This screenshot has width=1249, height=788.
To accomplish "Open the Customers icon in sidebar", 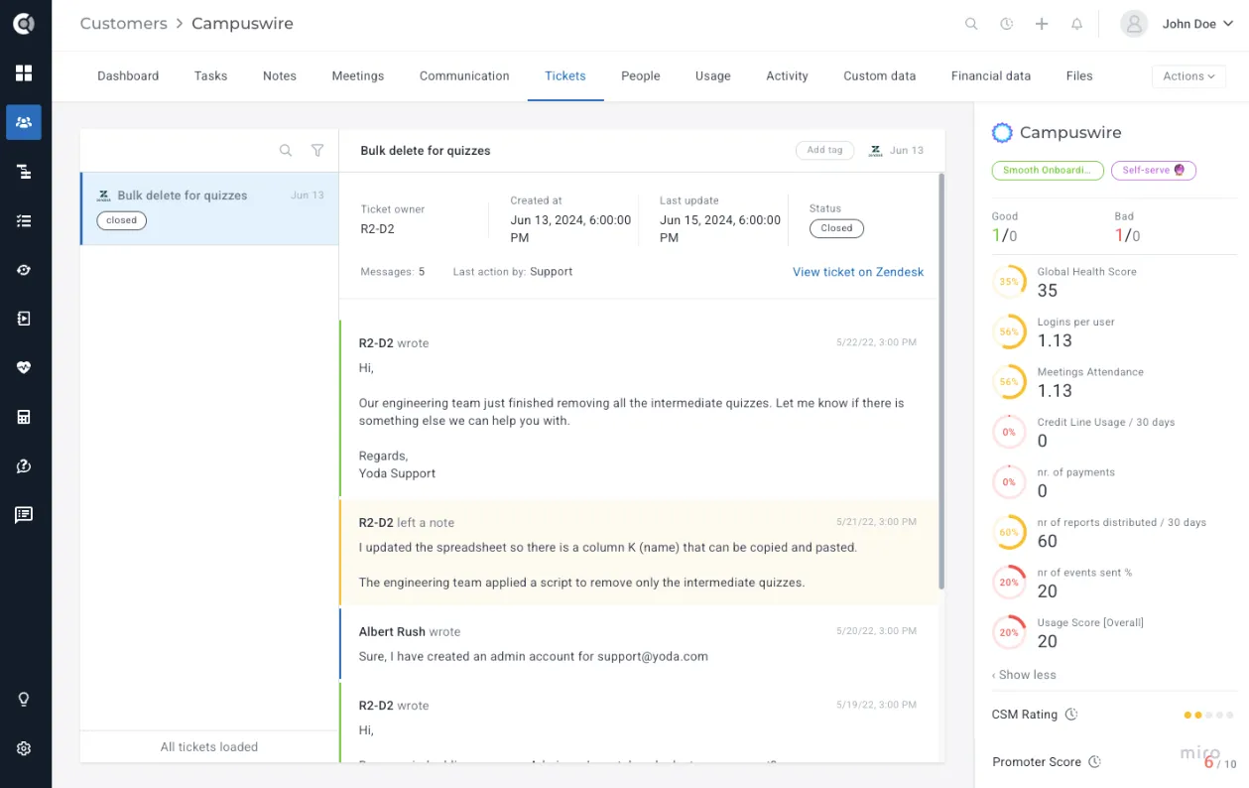I will pyautogui.click(x=24, y=122).
